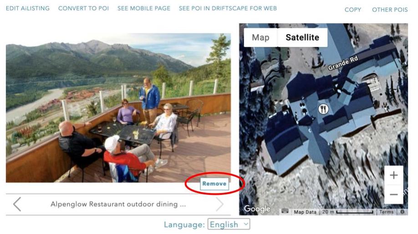The width and height of the screenshot is (418, 234).
Task: Go to previous photo with left chevron
Action: pyautogui.click(x=17, y=204)
